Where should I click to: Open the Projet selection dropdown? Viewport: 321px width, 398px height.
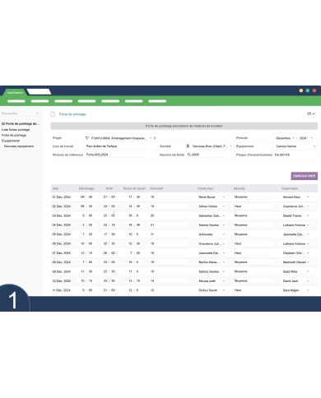tap(151, 138)
